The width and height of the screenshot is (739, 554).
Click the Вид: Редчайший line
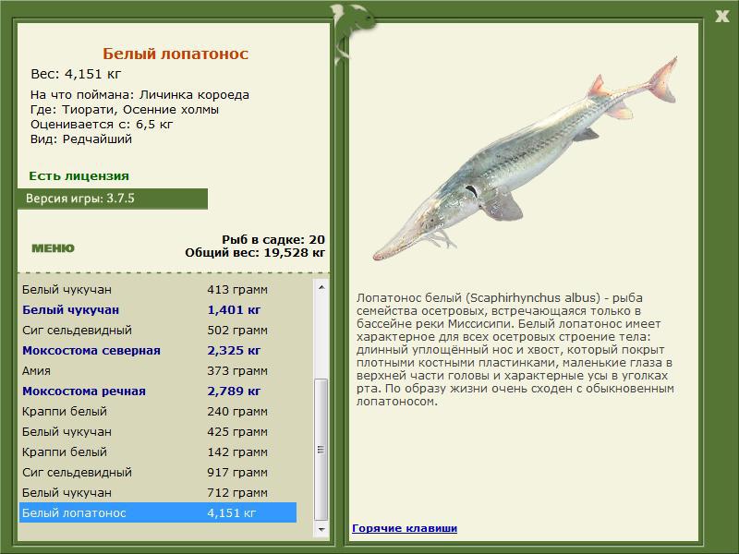[x=81, y=139]
